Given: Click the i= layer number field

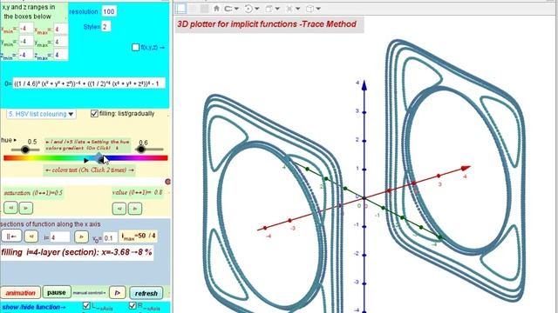Looking at the screenshot, I should tap(60, 237).
